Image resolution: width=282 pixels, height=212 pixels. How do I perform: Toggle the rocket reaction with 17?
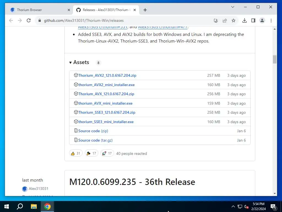tap(107, 153)
